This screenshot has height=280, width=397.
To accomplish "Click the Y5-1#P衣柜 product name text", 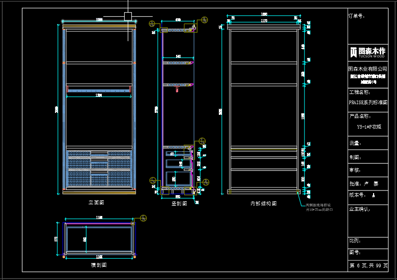I will coord(368,127).
